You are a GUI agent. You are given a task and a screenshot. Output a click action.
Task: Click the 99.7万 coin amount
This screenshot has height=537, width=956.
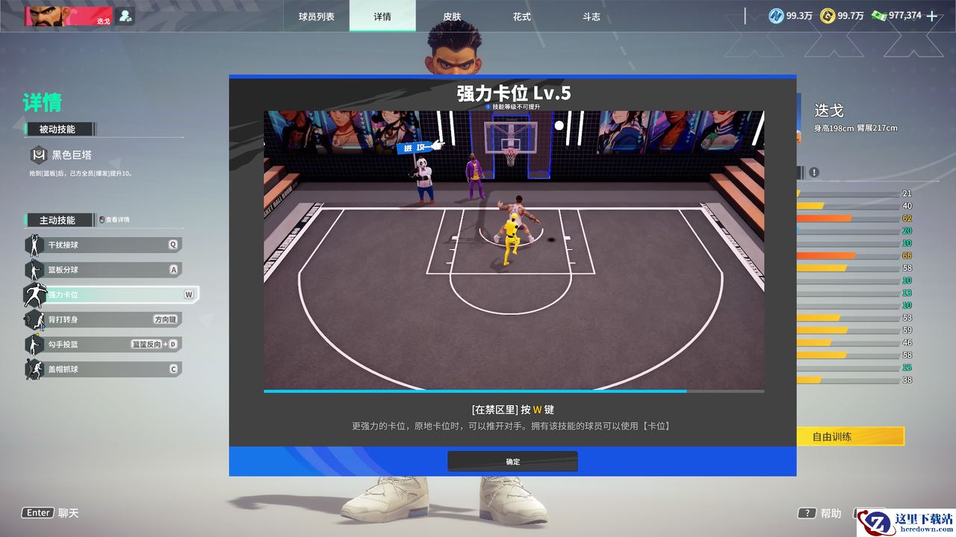click(x=851, y=16)
